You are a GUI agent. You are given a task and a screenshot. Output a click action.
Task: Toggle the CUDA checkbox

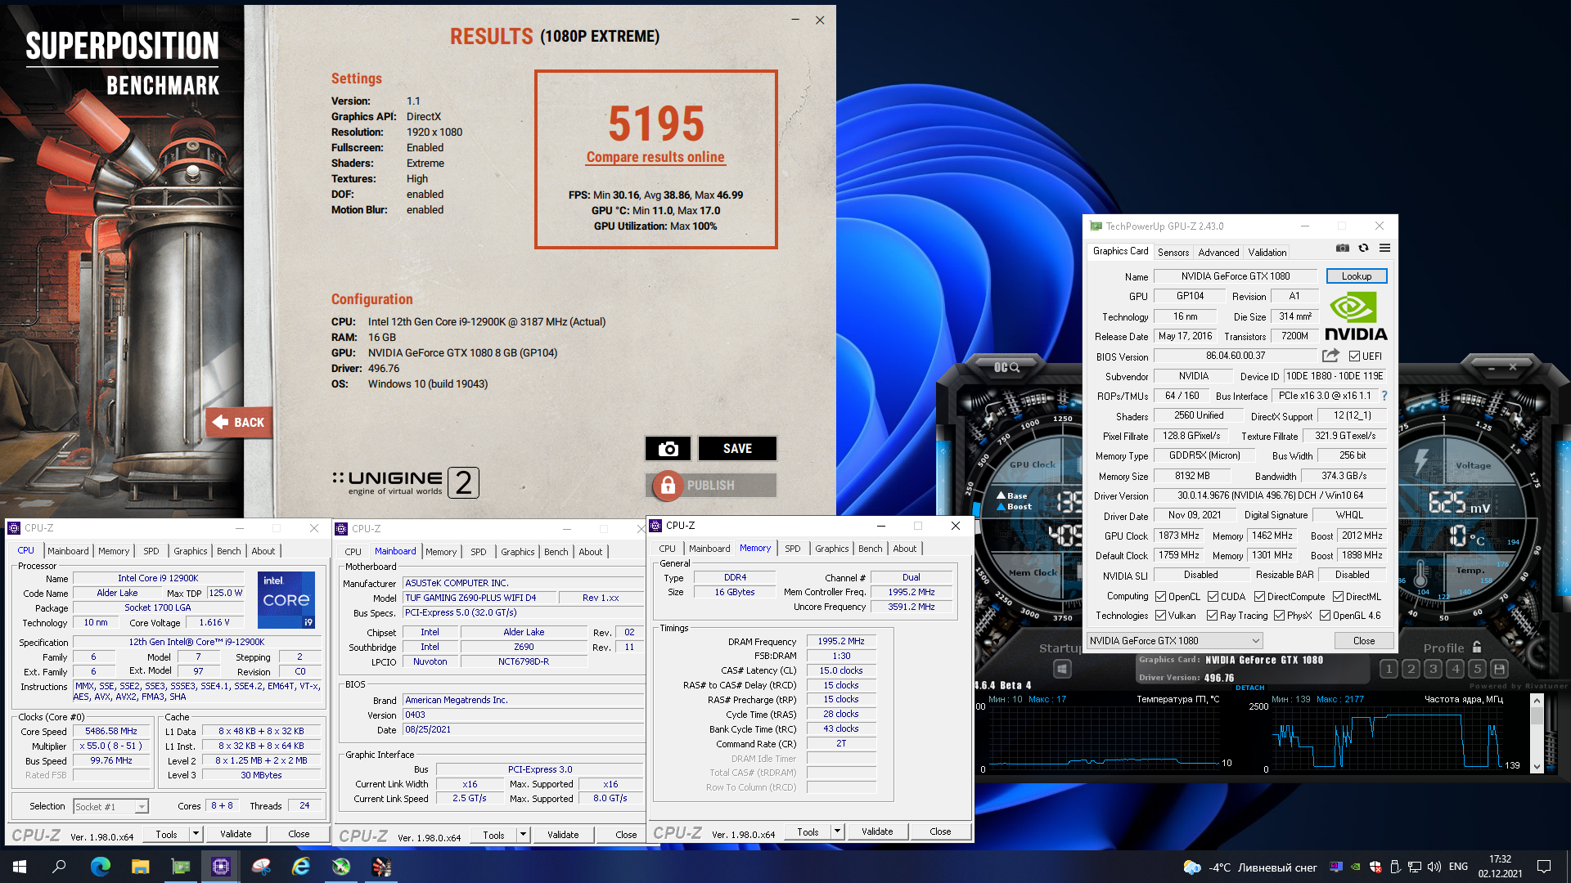(1213, 597)
